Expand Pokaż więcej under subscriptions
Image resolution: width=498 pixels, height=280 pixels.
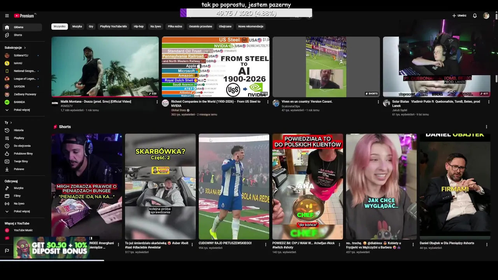coord(21,110)
